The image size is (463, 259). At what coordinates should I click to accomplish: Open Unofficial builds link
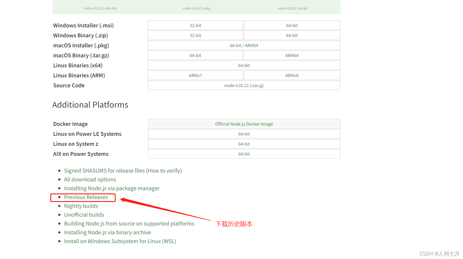click(x=84, y=215)
